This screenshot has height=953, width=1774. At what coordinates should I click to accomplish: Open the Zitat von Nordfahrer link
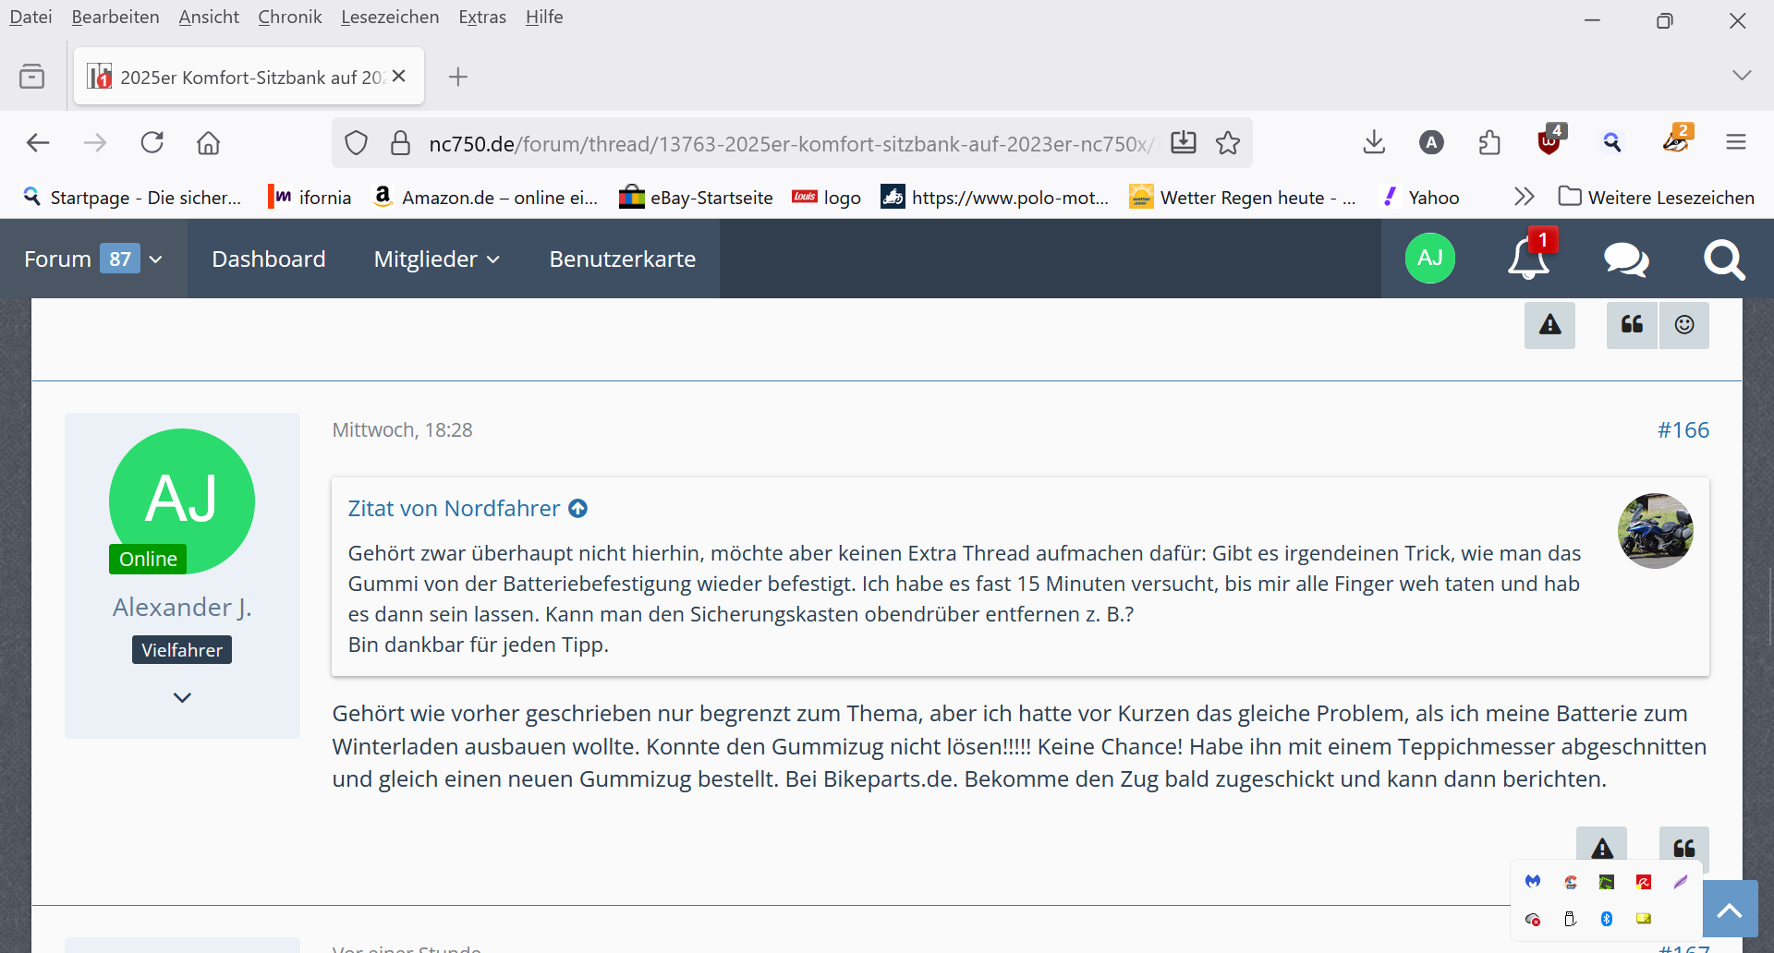click(454, 509)
